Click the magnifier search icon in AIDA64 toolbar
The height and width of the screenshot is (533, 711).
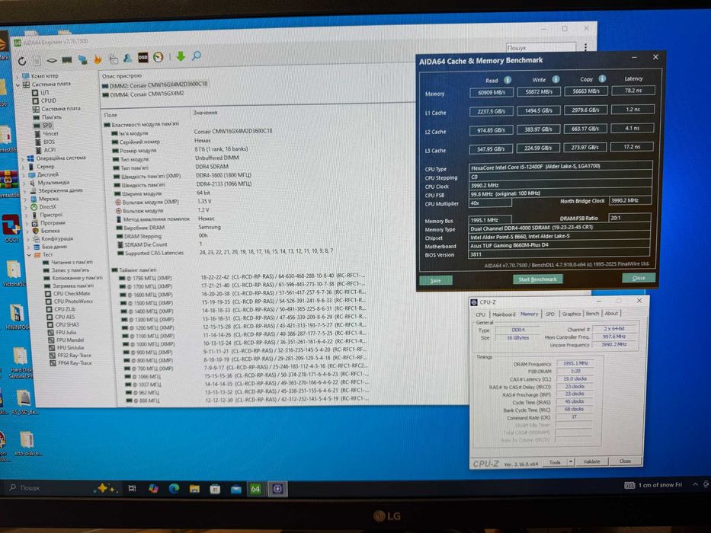(197, 56)
